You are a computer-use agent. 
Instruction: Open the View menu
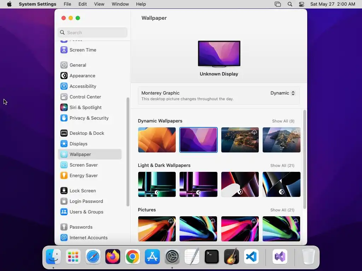[99, 4]
